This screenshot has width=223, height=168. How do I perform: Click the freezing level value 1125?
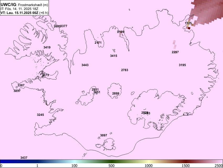(188, 23)
